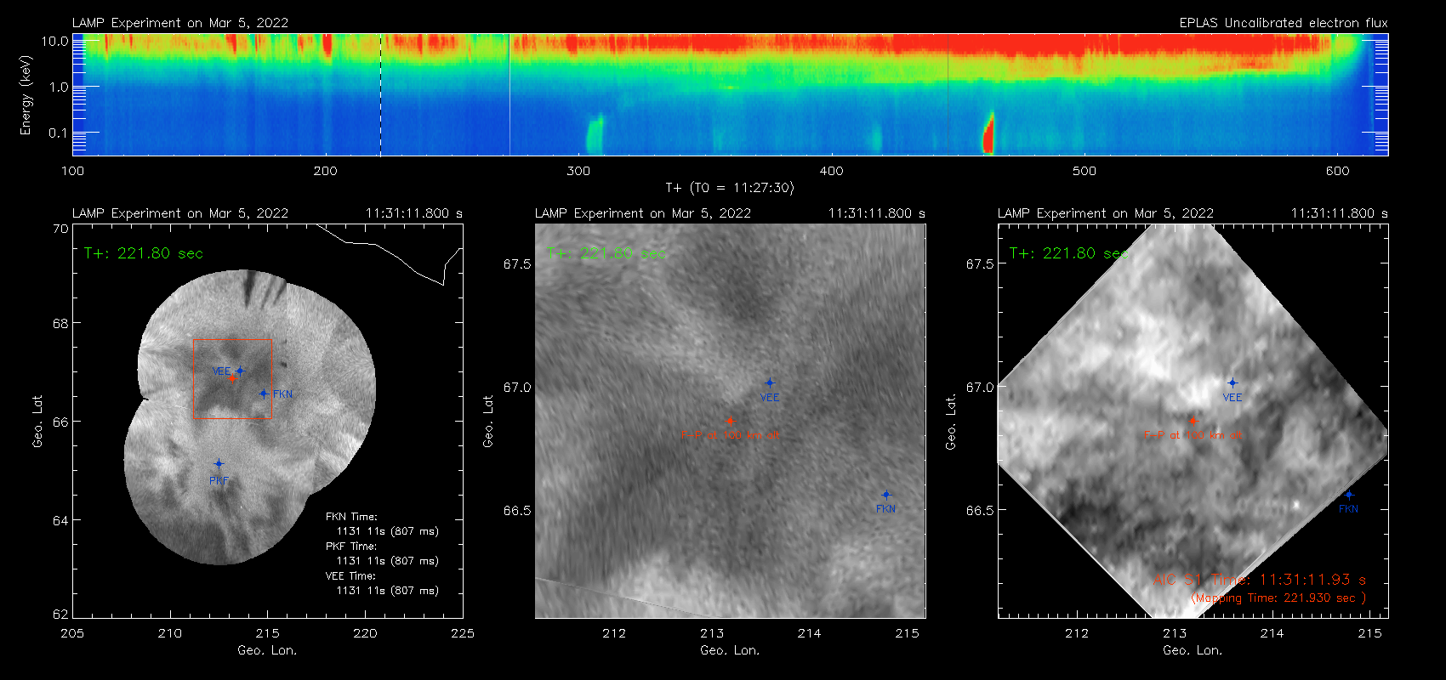Click the 'VEE Time:' label in the left map
The image size is (1446, 680).
350,576
